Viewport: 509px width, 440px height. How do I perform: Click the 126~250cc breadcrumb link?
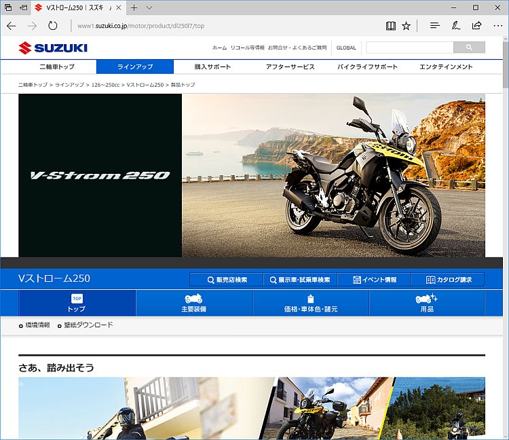[x=105, y=85]
